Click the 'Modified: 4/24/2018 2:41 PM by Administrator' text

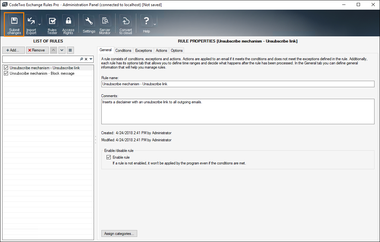point(136,140)
